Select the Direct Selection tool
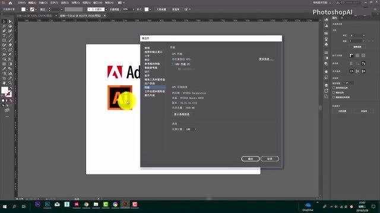The image size is (380, 213). (10, 21)
